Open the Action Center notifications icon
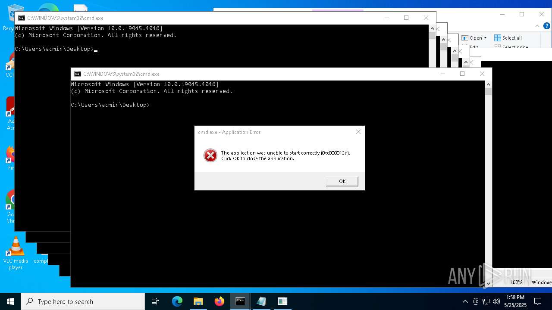Screen dimensions: 552x310 538,301
